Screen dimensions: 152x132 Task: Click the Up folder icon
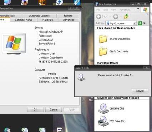click(126, 16)
